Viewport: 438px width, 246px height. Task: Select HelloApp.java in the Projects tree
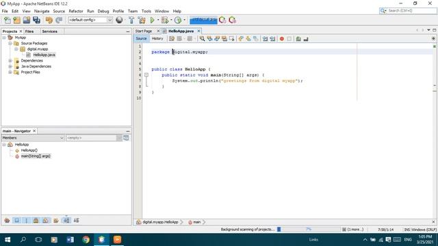pyautogui.click(x=44, y=55)
